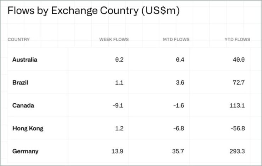
Task: Click Canada YTD flows value 113.1
Action: [237, 105]
